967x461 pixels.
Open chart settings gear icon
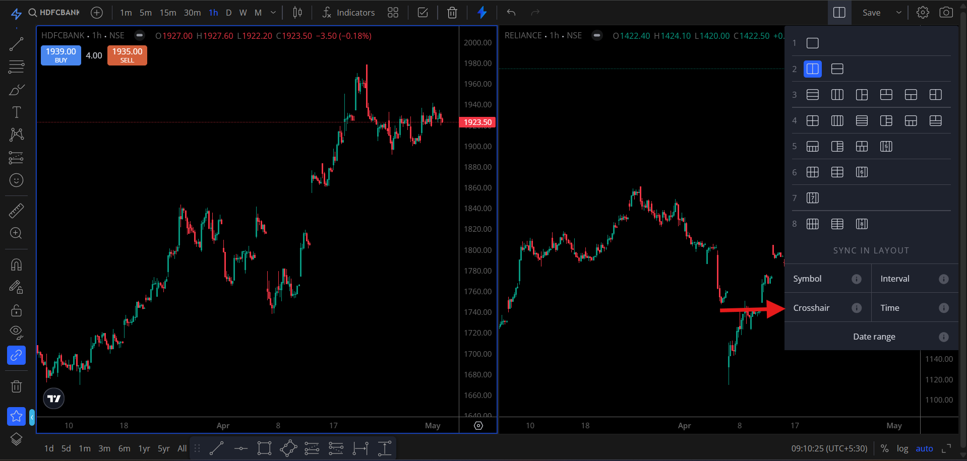923,13
